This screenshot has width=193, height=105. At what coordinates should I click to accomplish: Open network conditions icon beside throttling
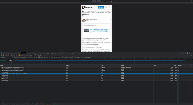click(36, 55)
